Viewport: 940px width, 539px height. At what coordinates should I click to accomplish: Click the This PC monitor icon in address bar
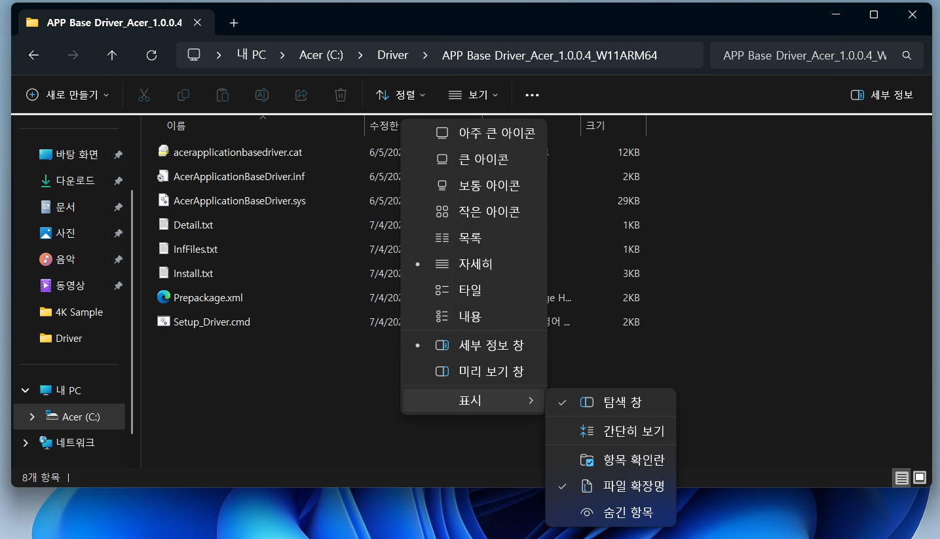(194, 55)
